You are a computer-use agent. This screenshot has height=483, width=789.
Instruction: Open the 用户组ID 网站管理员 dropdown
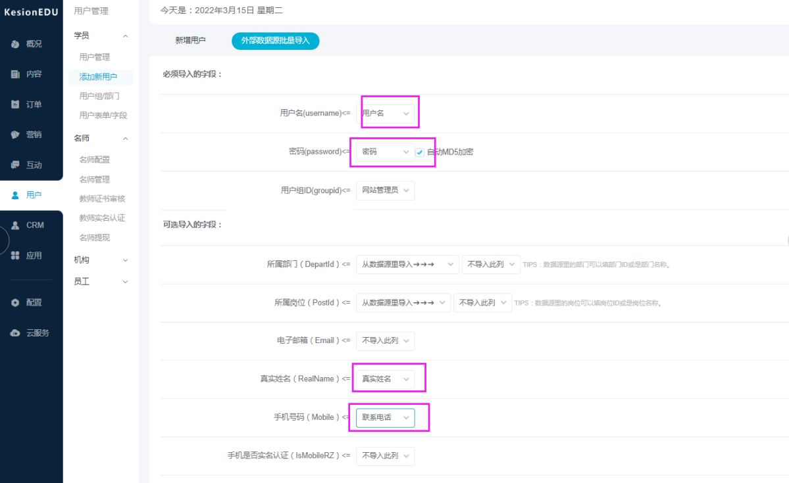[385, 191]
